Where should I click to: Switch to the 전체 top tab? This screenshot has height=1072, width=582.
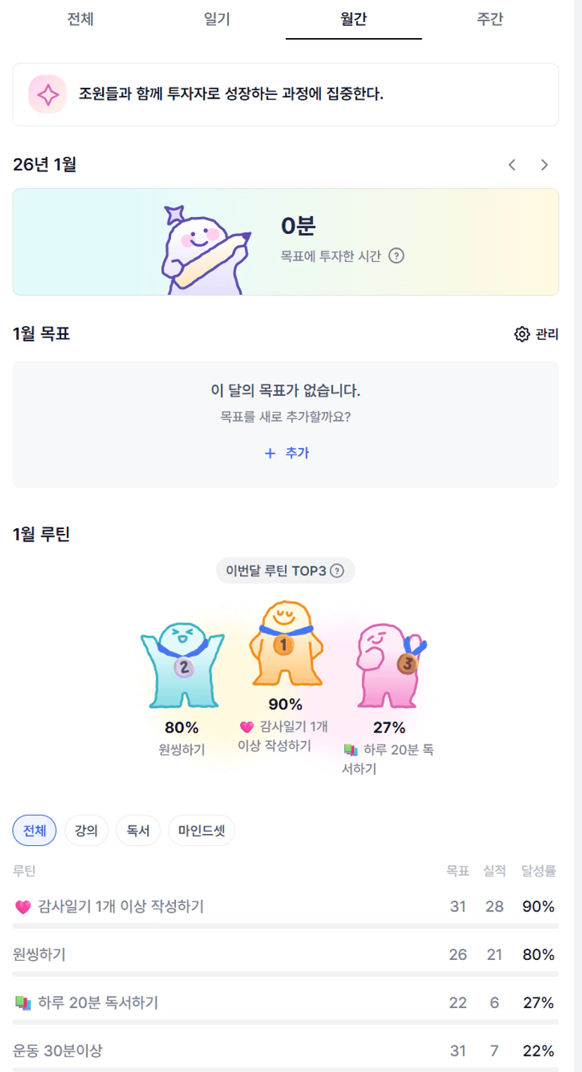point(80,19)
